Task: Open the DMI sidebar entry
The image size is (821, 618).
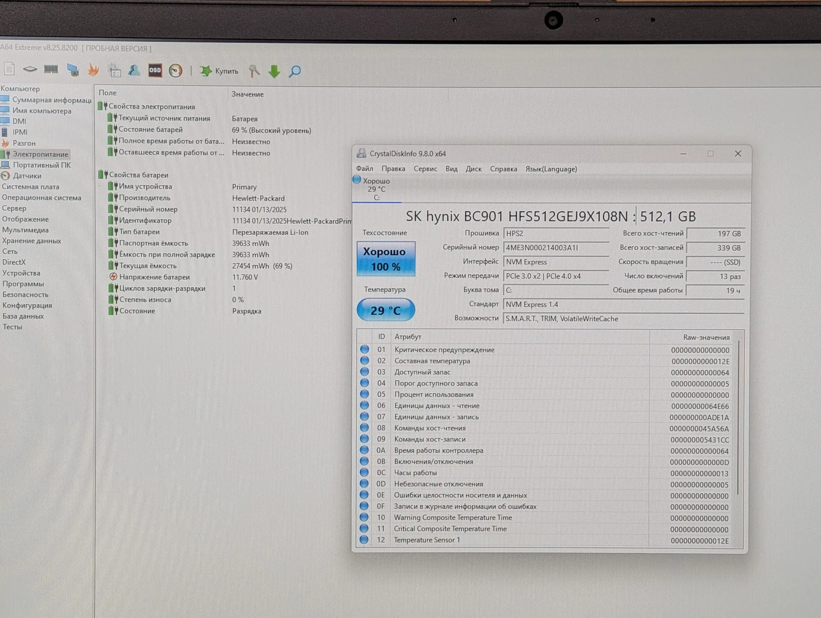Action: pos(14,121)
